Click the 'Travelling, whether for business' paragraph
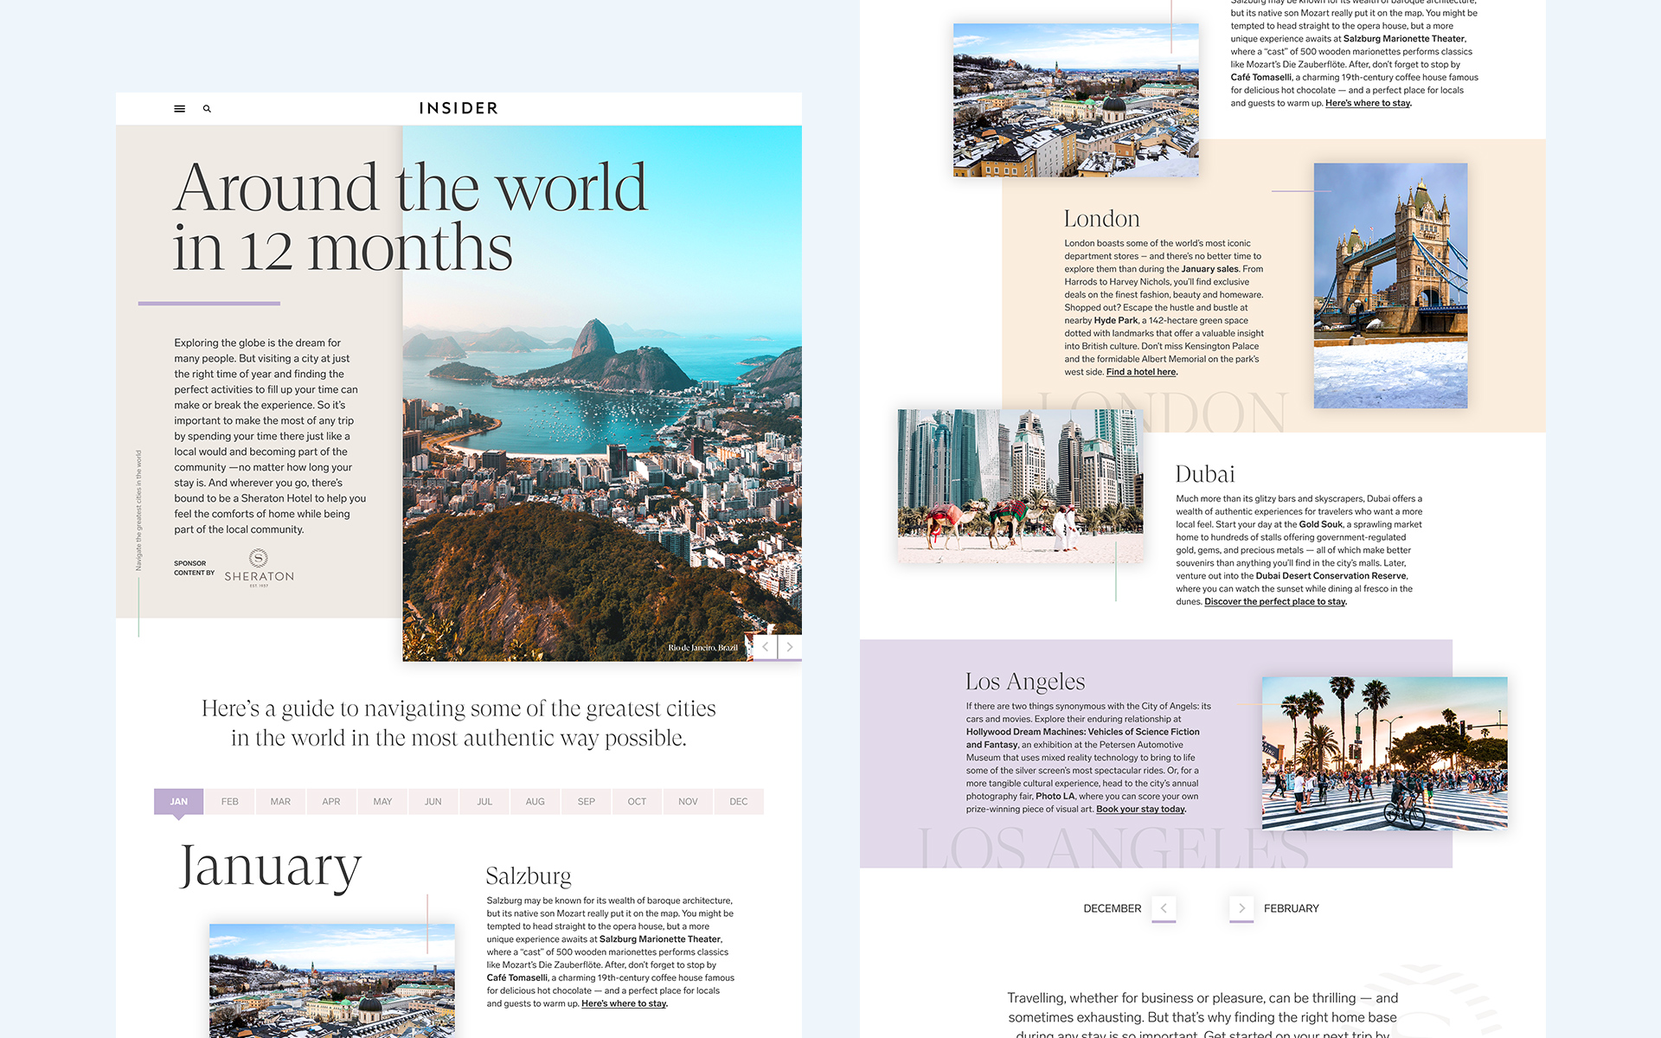The width and height of the screenshot is (1661, 1038). [x=1202, y=1016]
